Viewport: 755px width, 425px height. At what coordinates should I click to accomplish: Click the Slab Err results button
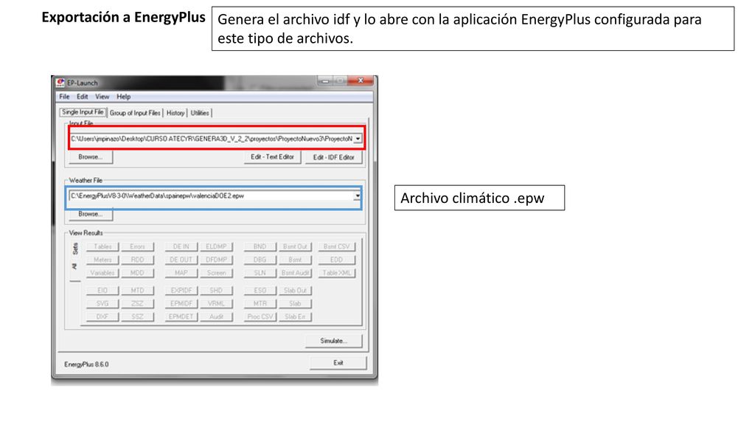click(295, 317)
